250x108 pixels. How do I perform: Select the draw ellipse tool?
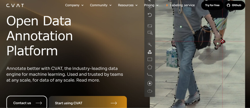pyautogui.click(x=149, y=91)
